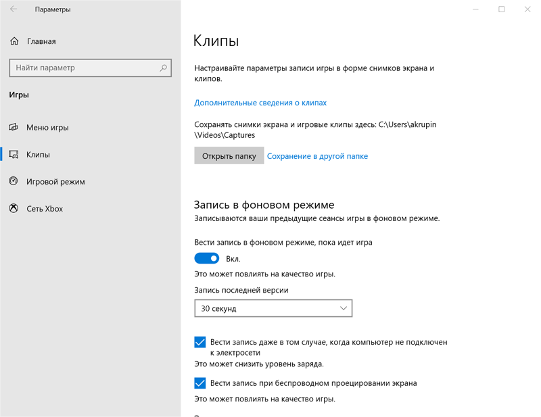Select Сеть Xbox in sidebar
The height and width of the screenshot is (417, 541).
45,209
